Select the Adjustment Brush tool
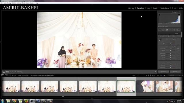This screenshot has height=103, width=184. [178, 30]
